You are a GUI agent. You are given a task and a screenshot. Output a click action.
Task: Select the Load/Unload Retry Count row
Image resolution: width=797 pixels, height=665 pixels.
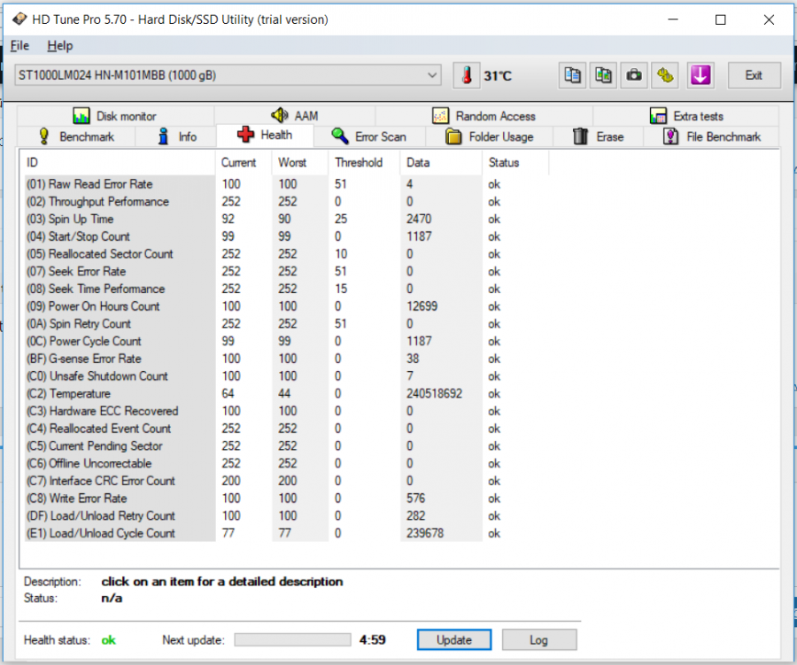[x=286, y=515]
